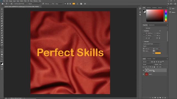Viewport: 177px width, 99px height.
Task: Left align text in options bar
Action: tap(65, 4)
